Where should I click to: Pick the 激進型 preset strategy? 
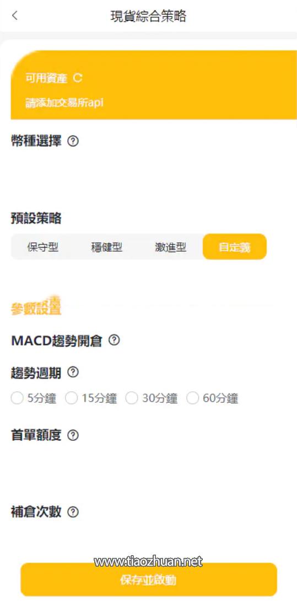pyautogui.click(x=171, y=247)
